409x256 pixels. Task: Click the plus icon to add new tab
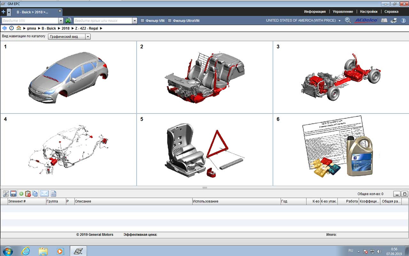(x=4, y=12)
